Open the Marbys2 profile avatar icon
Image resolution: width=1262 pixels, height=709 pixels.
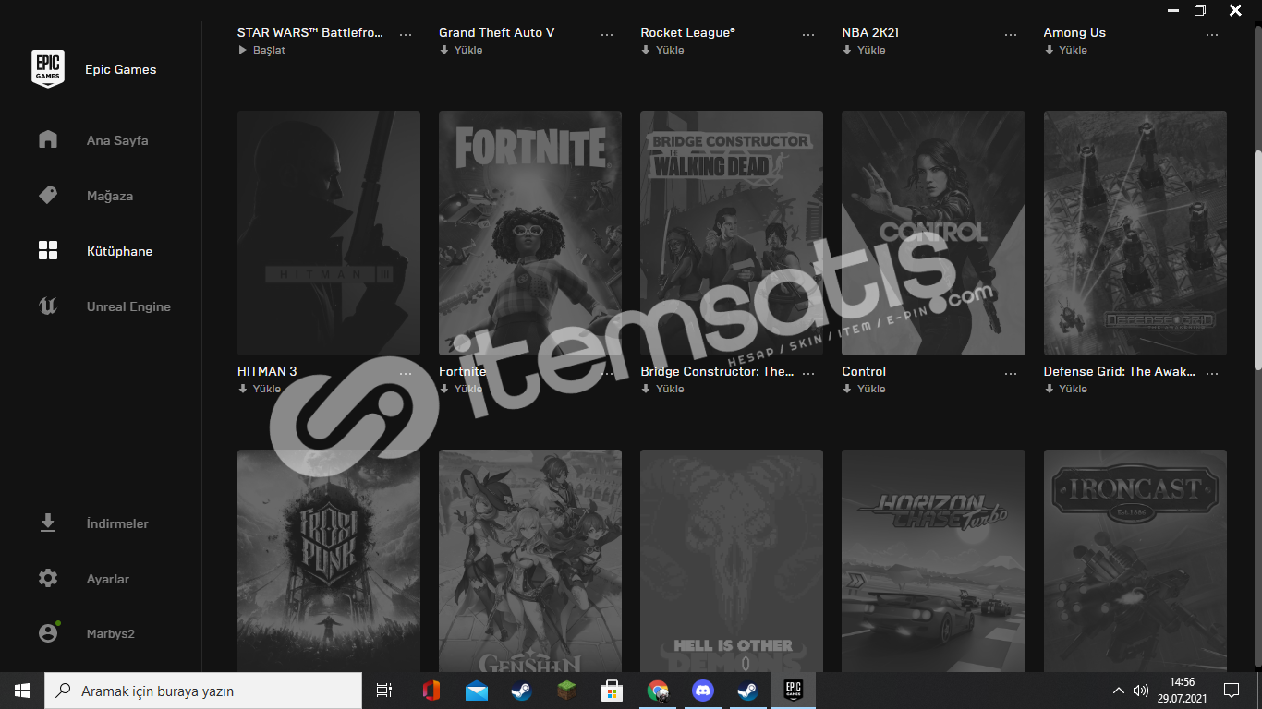[48, 633]
